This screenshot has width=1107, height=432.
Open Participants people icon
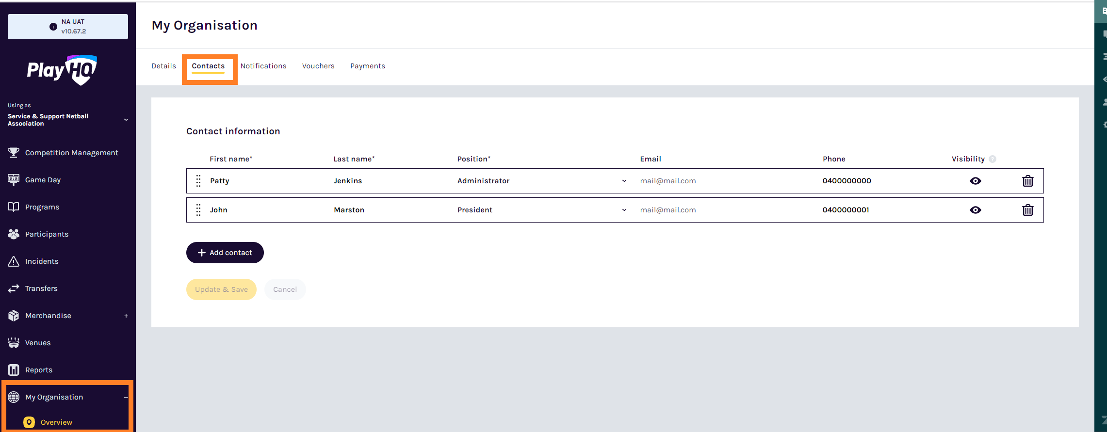pyautogui.click(x=14, y=234)
